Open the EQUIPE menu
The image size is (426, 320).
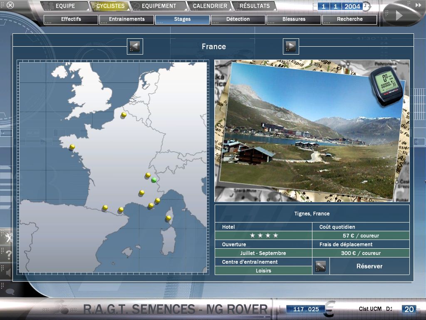point(65,6)
